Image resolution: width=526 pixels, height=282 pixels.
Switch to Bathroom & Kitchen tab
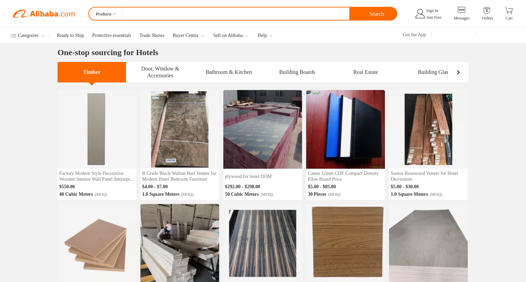(x=229, y=72)
